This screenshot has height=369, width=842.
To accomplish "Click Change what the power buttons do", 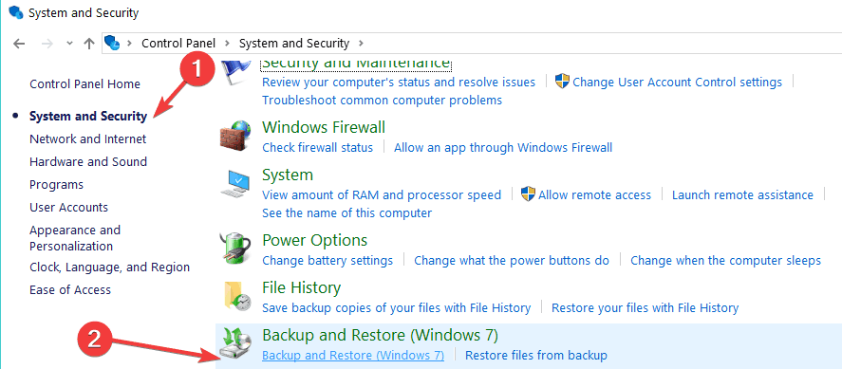I will [x=512, y=261].
